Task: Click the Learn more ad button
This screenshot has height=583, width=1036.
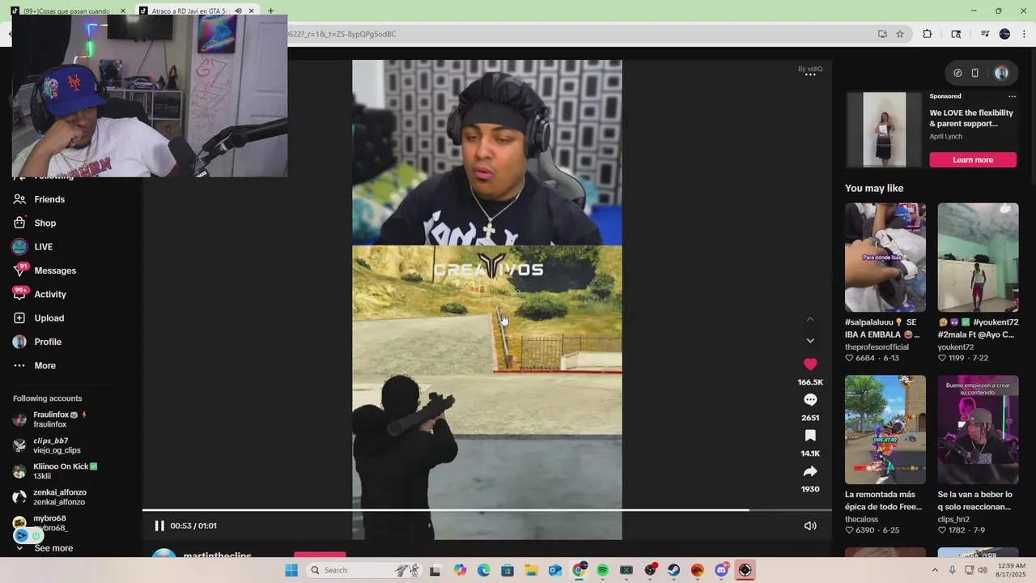Action: point(973,160)
